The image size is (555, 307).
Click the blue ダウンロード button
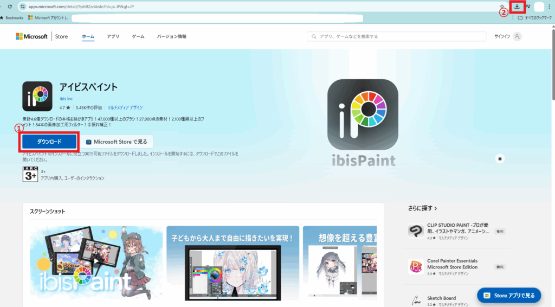click(49, 142)
